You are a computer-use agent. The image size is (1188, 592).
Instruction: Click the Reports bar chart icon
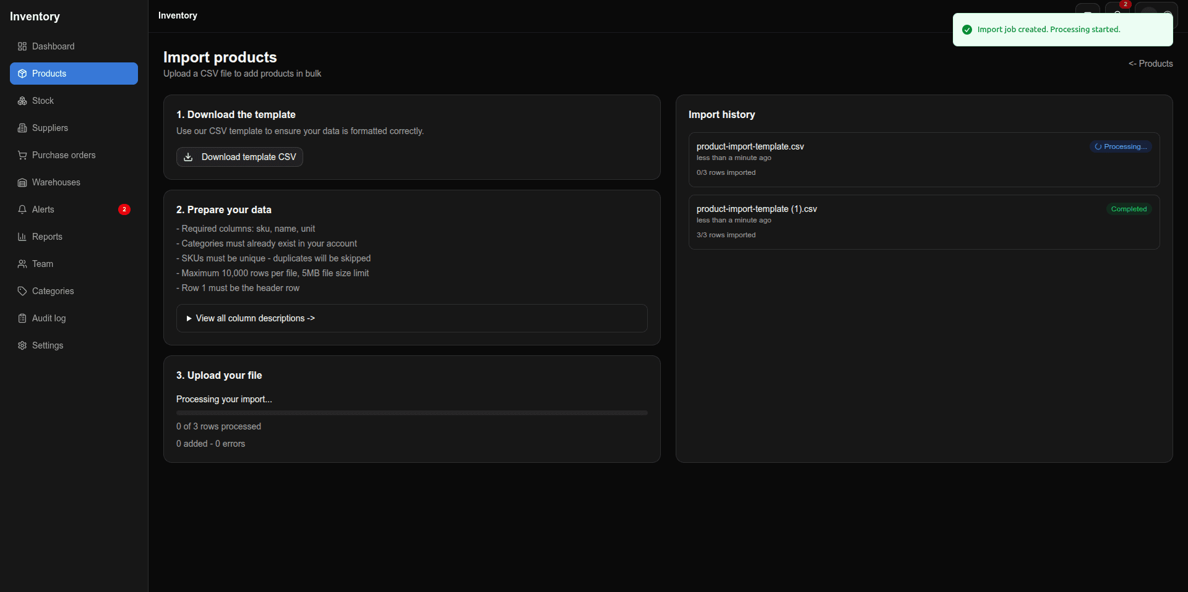pos(22,237)
